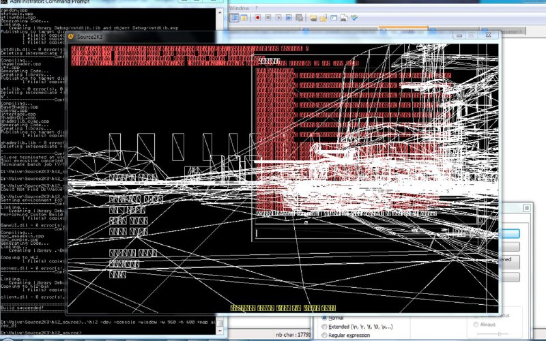This screenshot has width=546, height=341.
Task: Click the macro Playback icon
Action: pyautogui.click(x=278, y=18)
